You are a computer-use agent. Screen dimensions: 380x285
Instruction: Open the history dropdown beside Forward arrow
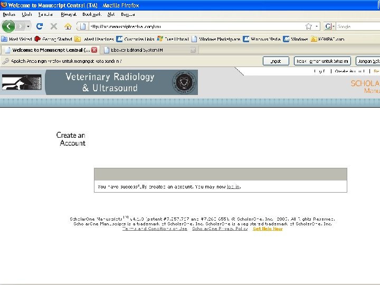28,26
